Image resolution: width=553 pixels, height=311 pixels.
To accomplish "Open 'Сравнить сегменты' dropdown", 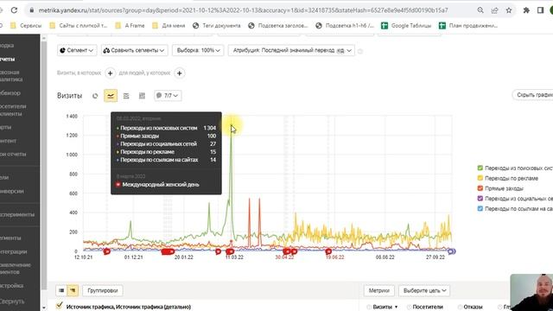I will pyautogui.click(x=134, y=50).
